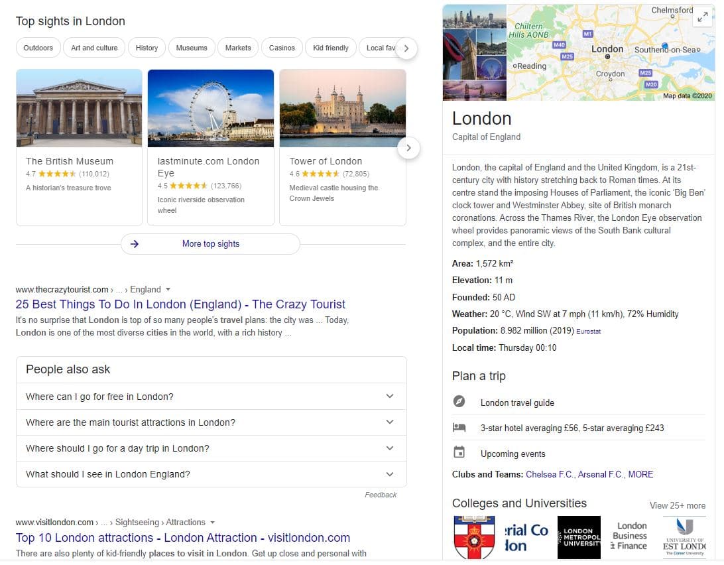
Task: Select the Kid friendly filter chip
Action: click(x=331, y=48)
